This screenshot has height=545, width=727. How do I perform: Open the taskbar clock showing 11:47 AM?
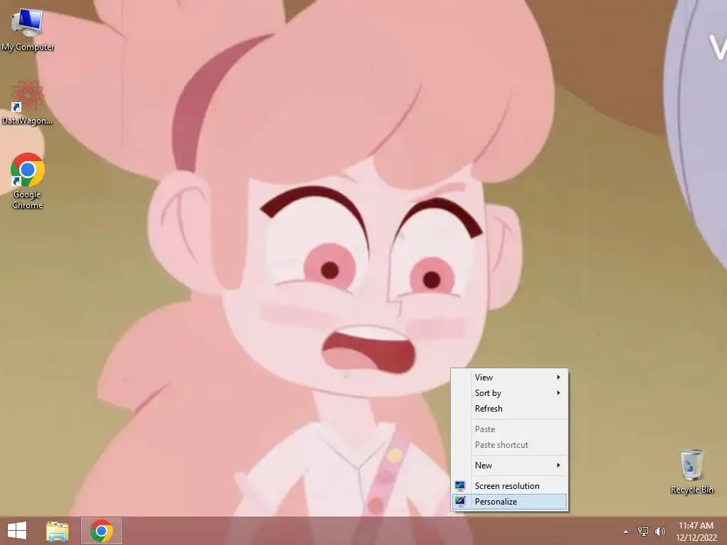click(x=696, y=532)
